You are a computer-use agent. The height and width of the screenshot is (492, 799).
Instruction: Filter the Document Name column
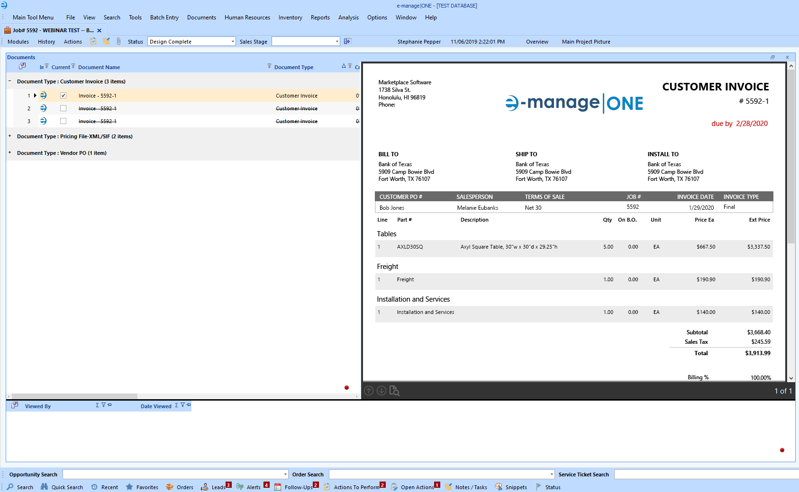(x=269, y=66)
